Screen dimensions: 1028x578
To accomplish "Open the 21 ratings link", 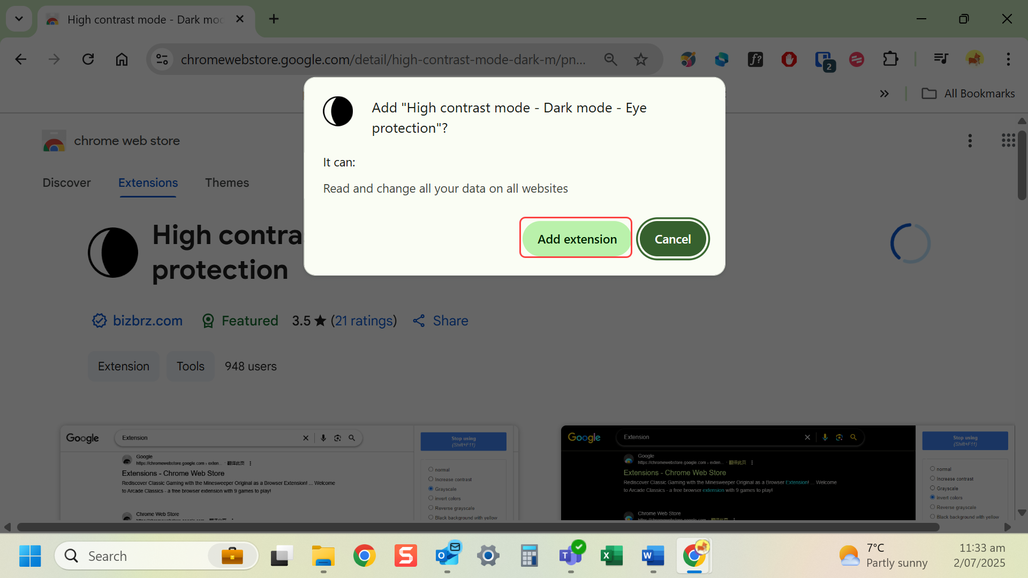I will [364, 321].
